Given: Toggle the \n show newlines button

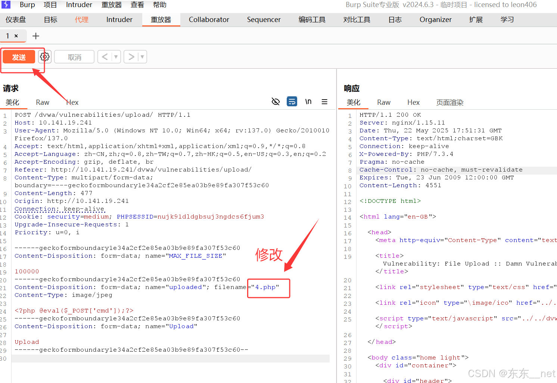Looking at the screenshot, I should pos(308,101).
